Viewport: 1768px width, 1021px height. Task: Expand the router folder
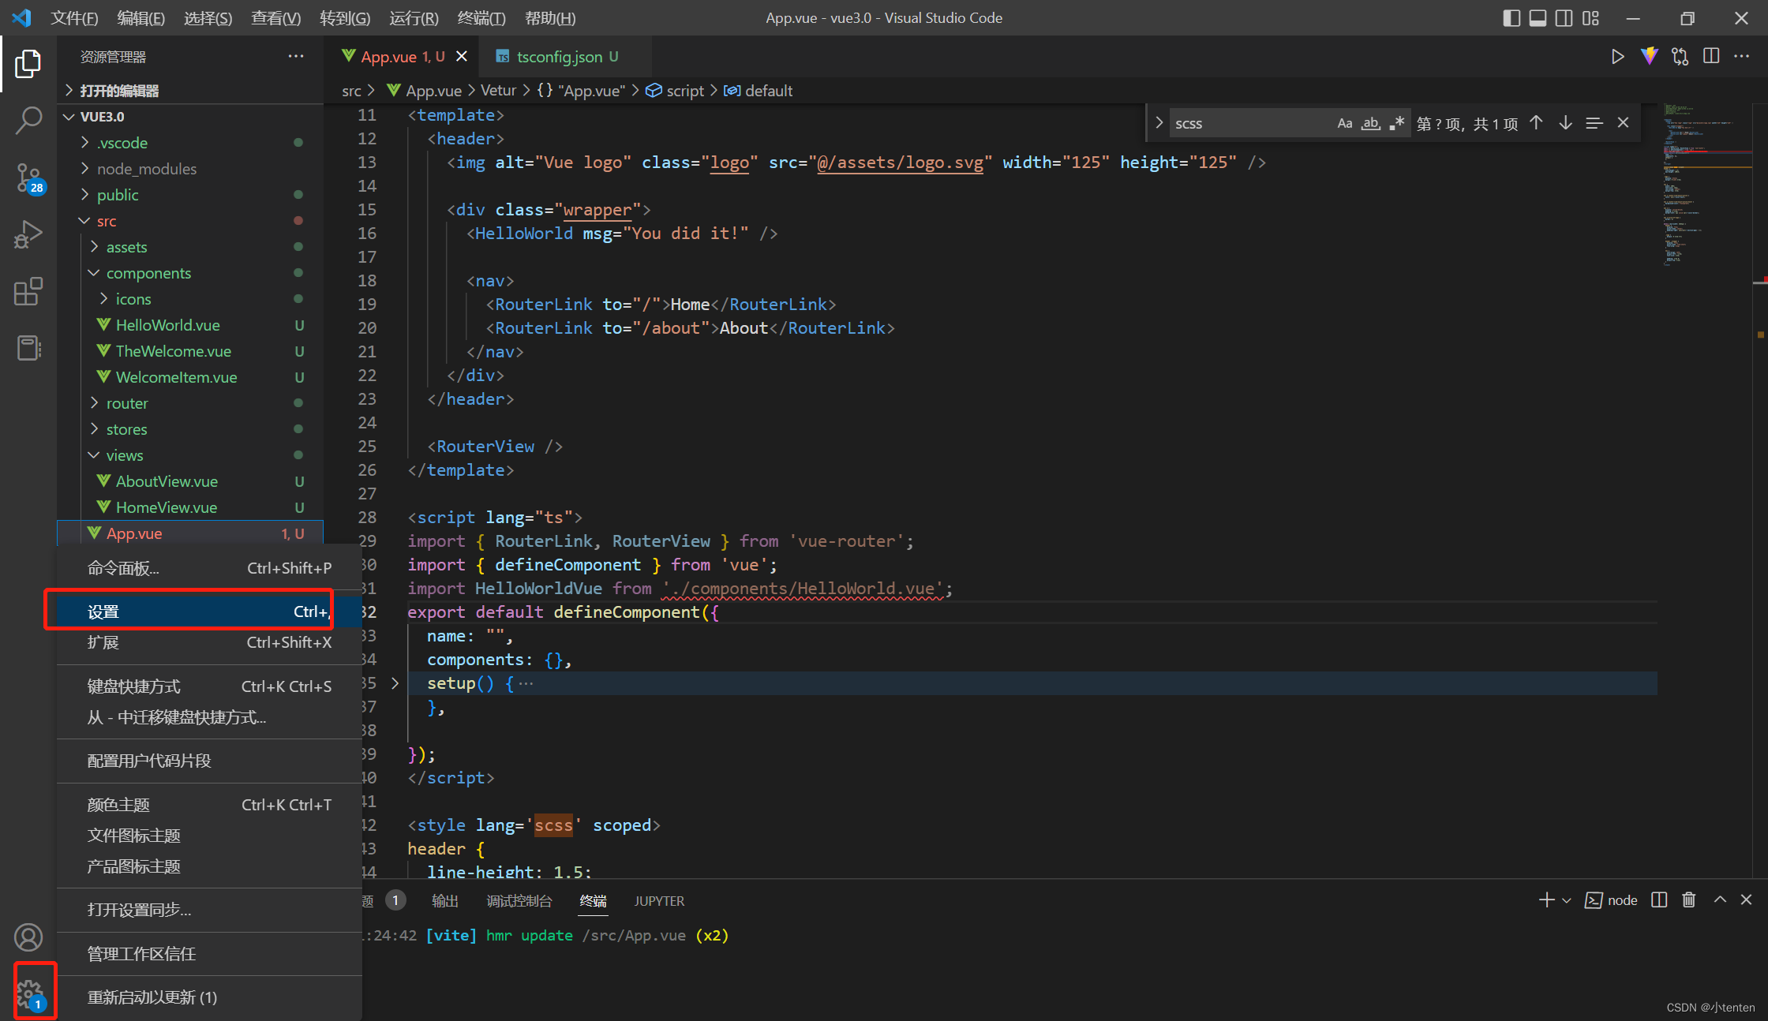pyautogui.click(x=95, y=403)
